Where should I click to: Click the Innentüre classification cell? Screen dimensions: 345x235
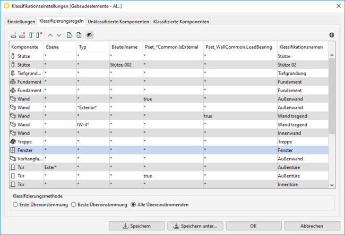tap(303, 185)
